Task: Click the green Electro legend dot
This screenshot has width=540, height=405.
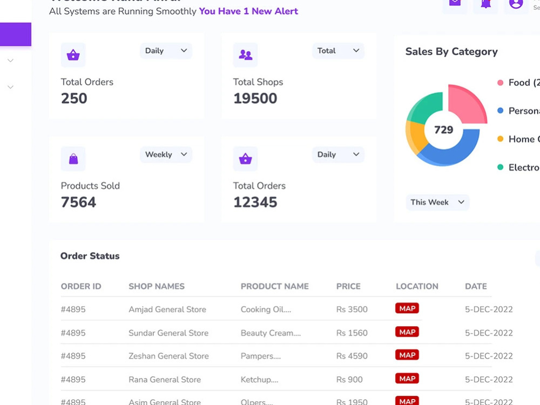Action: (501, 167)
